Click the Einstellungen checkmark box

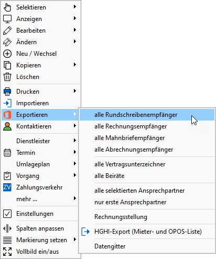tap(7, 214)
